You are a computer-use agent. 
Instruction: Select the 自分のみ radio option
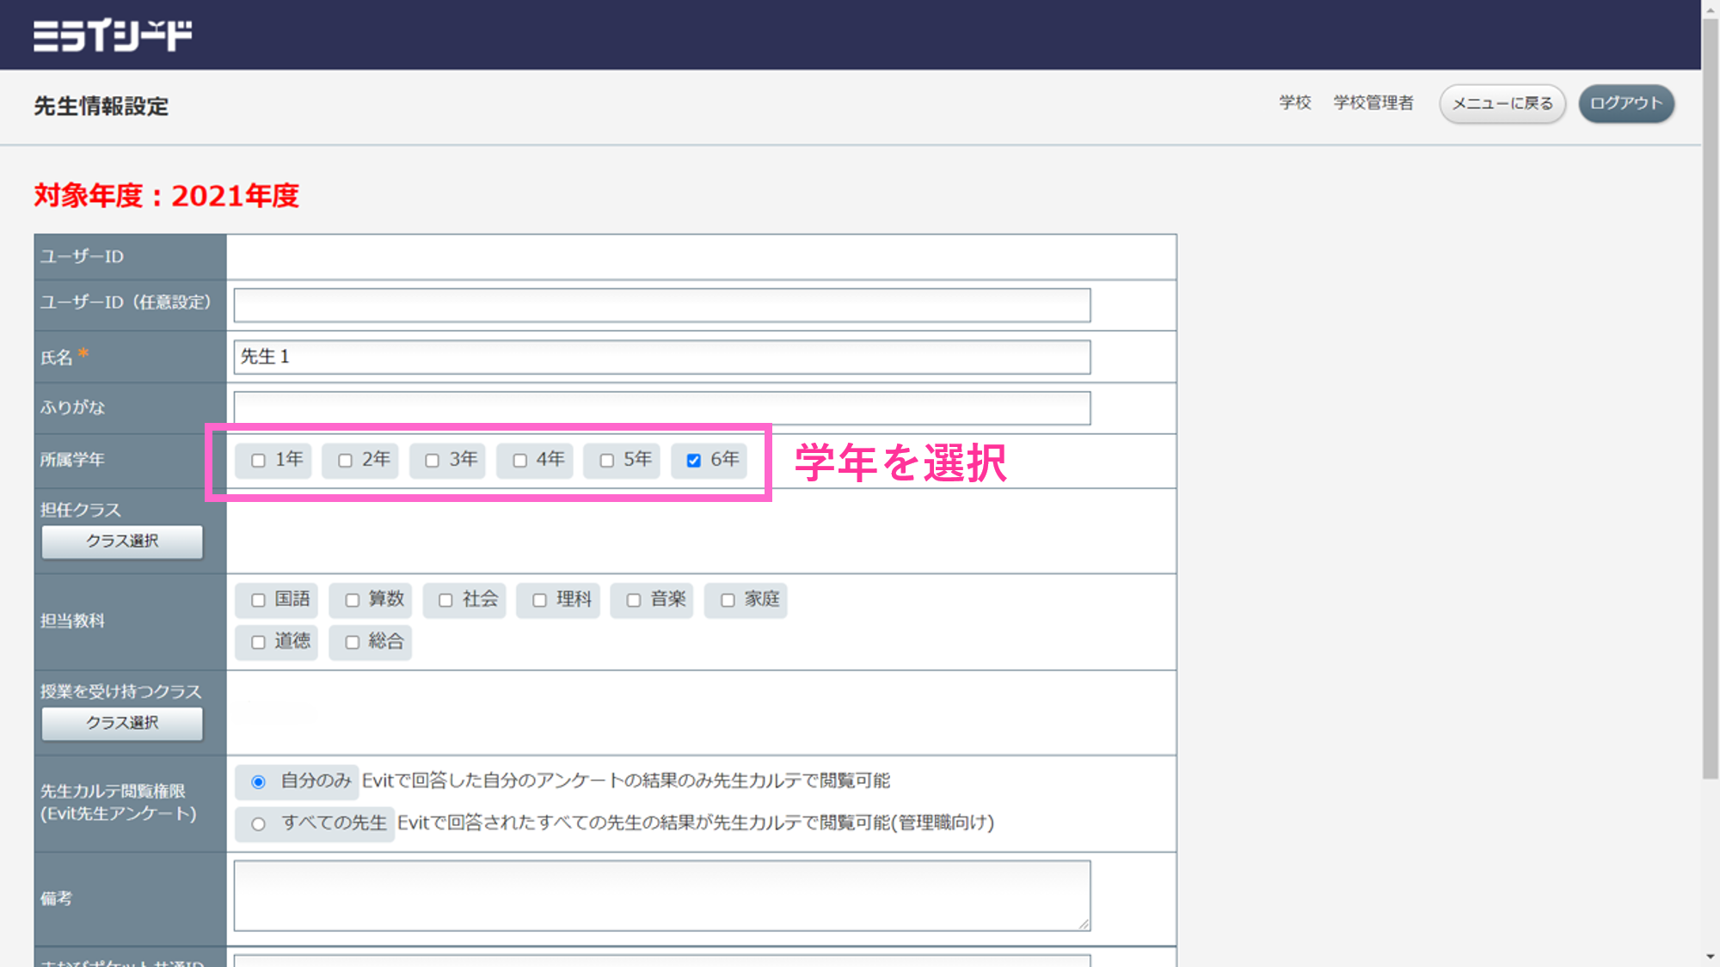pyautogui.click(x=258, y=781)
